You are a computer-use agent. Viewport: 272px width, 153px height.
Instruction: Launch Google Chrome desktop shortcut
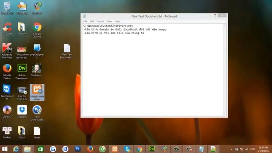[37, 30]
